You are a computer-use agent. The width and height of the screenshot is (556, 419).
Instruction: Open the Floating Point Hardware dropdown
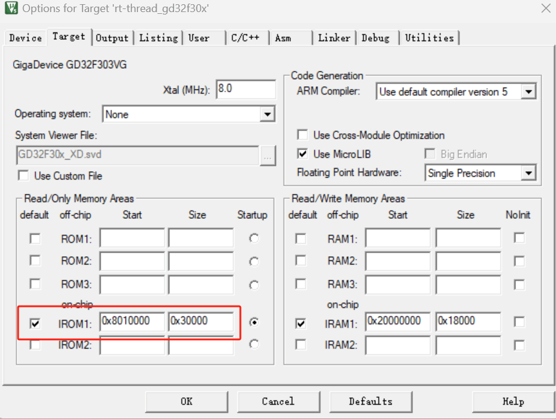click(528, 174)
